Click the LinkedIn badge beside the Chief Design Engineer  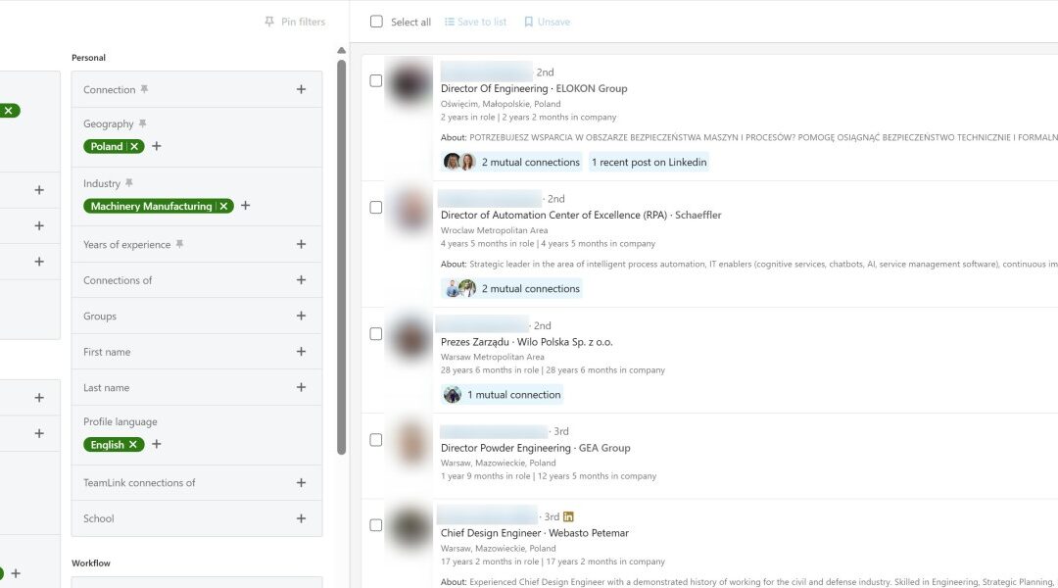566,515
